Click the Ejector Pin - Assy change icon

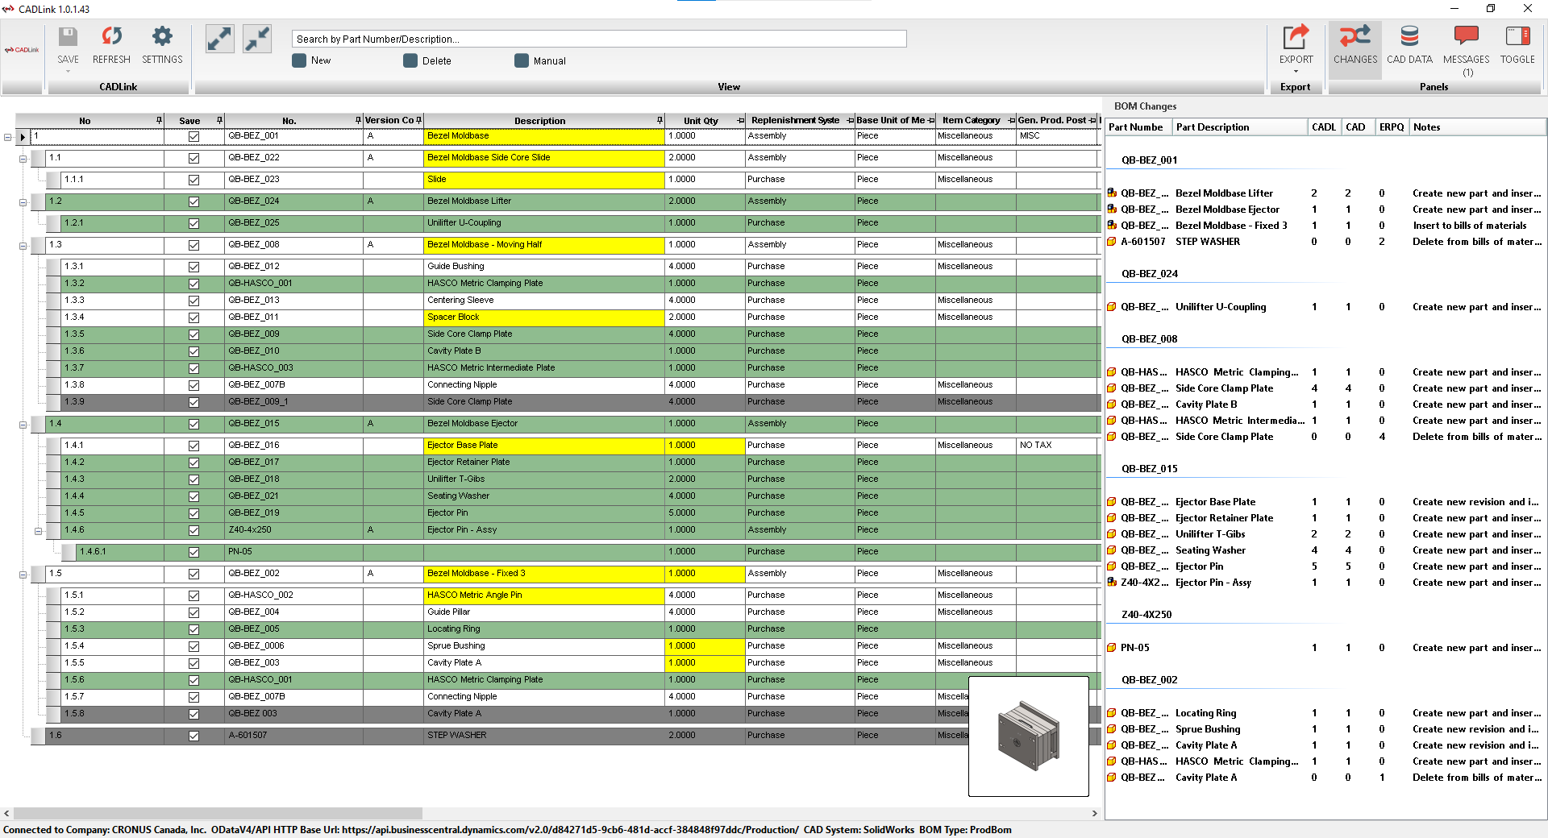click(1112, 583)
